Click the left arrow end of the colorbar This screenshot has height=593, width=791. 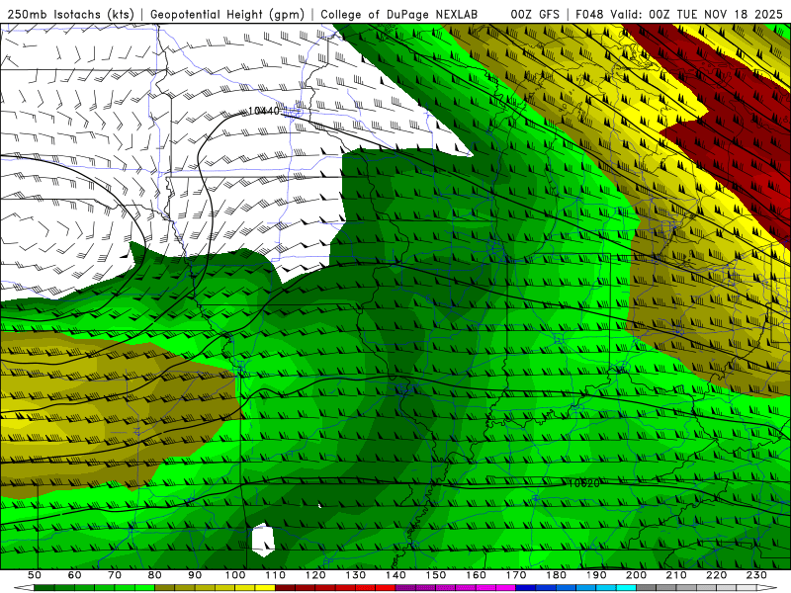pyautogui.click(x=24, y=587)
